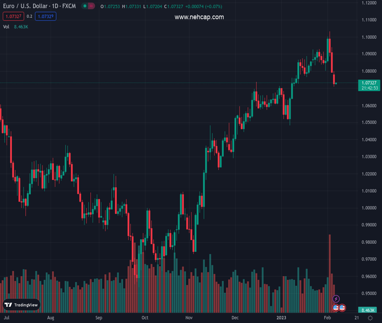This screenshot has width=382, height=323.
Task: Click the right US flag event marker
Action: (x=342, y=307)
